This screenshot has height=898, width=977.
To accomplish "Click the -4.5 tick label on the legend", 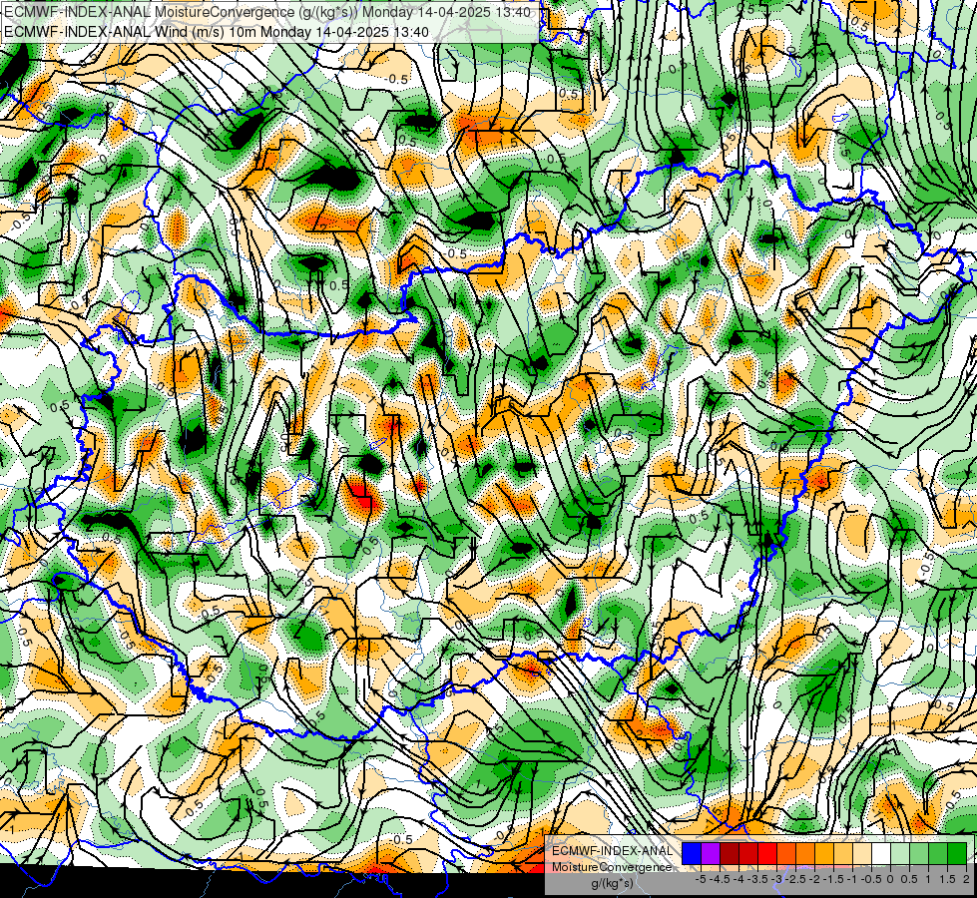I will click(720, 879).
